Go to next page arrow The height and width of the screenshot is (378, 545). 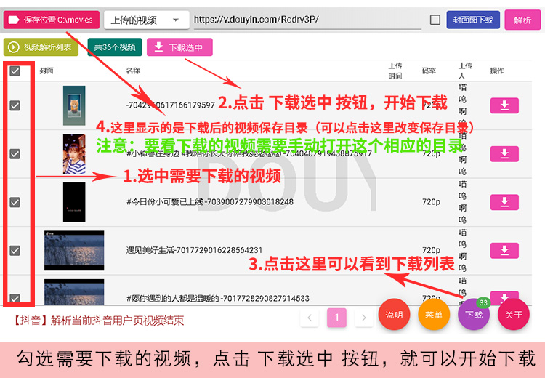click(x=363, y=318)
